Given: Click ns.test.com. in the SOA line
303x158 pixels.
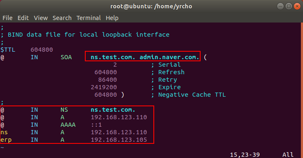Looking at the screenshot, I should [x=113, y=57].
